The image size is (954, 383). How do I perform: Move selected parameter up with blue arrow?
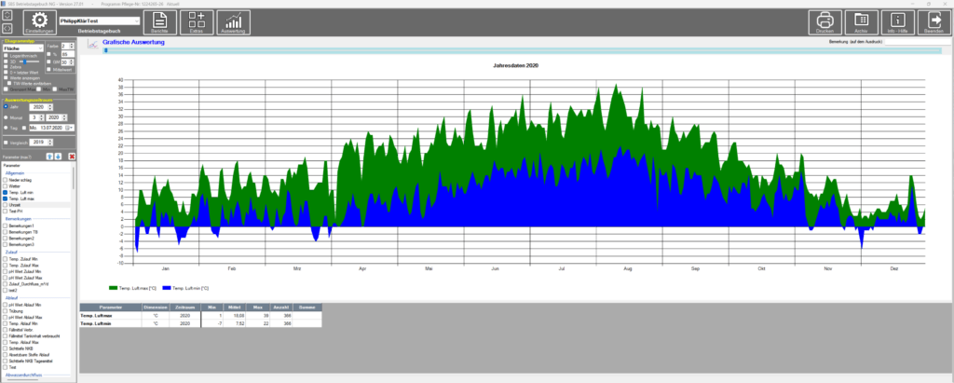point(50,157)
